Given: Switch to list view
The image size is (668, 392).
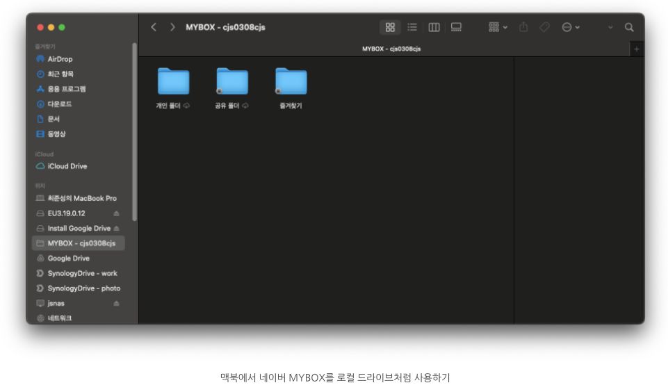Looking at the screenshot, I should 412,27.
